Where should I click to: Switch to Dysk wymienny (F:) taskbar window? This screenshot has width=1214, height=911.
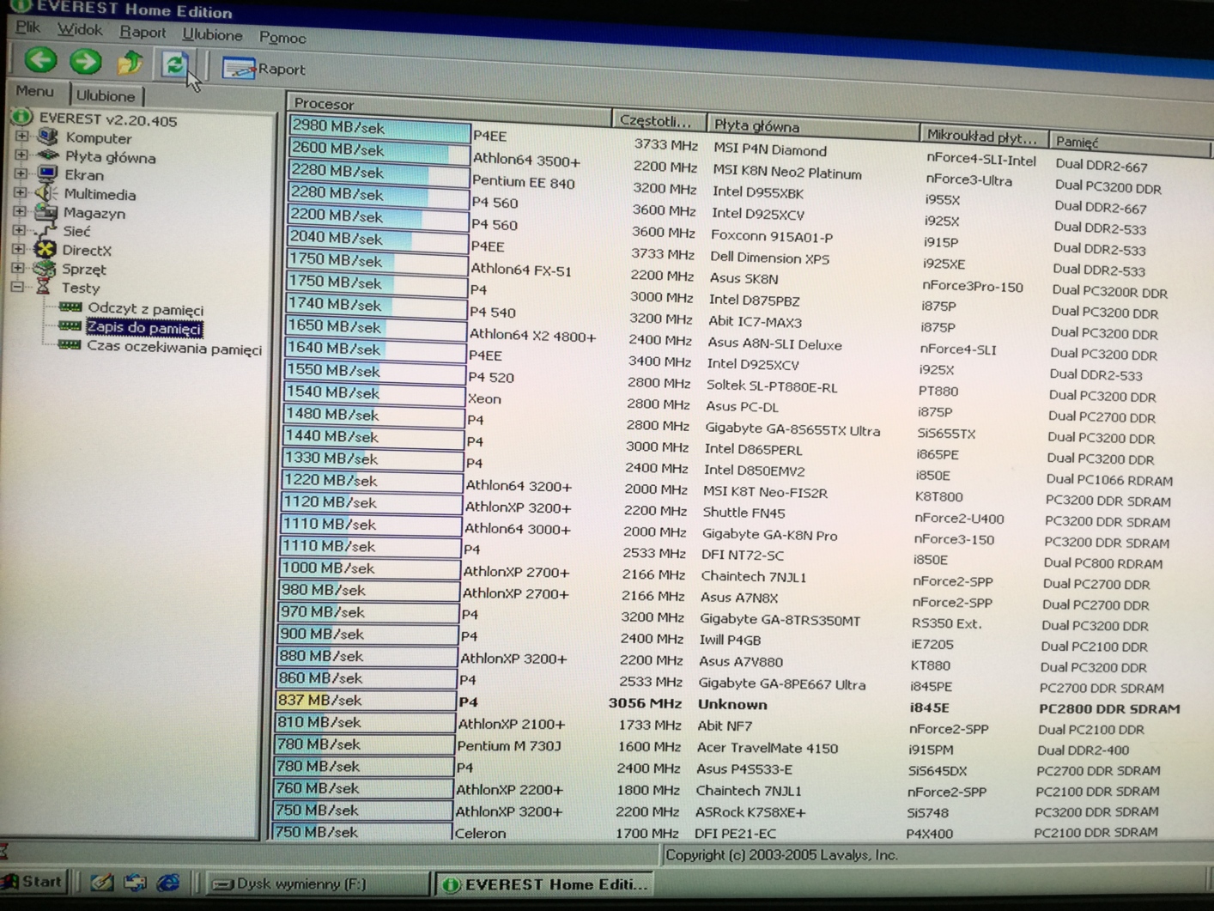pos(318,884)
